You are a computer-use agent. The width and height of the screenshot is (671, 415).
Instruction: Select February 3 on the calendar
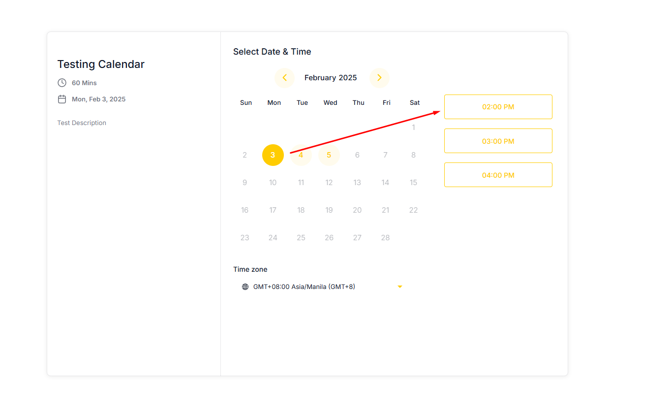273,155
